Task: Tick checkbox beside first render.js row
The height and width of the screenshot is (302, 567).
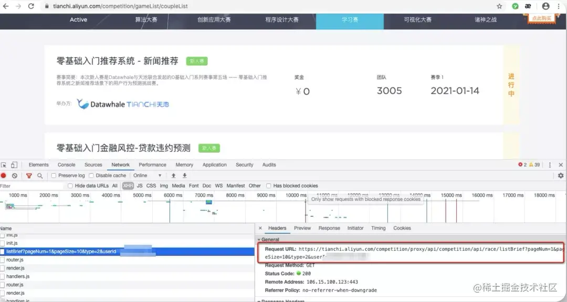Action: 2,268
